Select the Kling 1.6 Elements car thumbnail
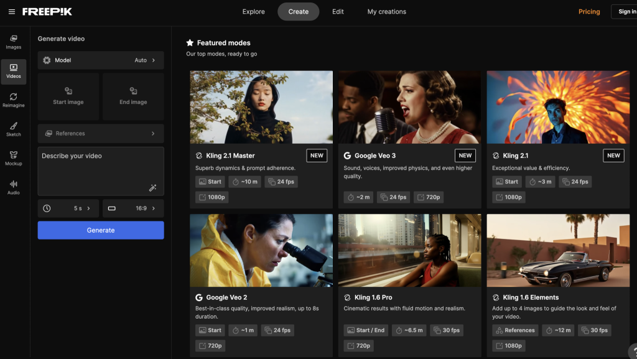Viewport: 637px width, 359px height. point(558,251)
